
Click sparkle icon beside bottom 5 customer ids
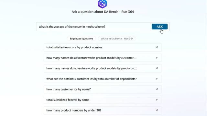point(157,79)
